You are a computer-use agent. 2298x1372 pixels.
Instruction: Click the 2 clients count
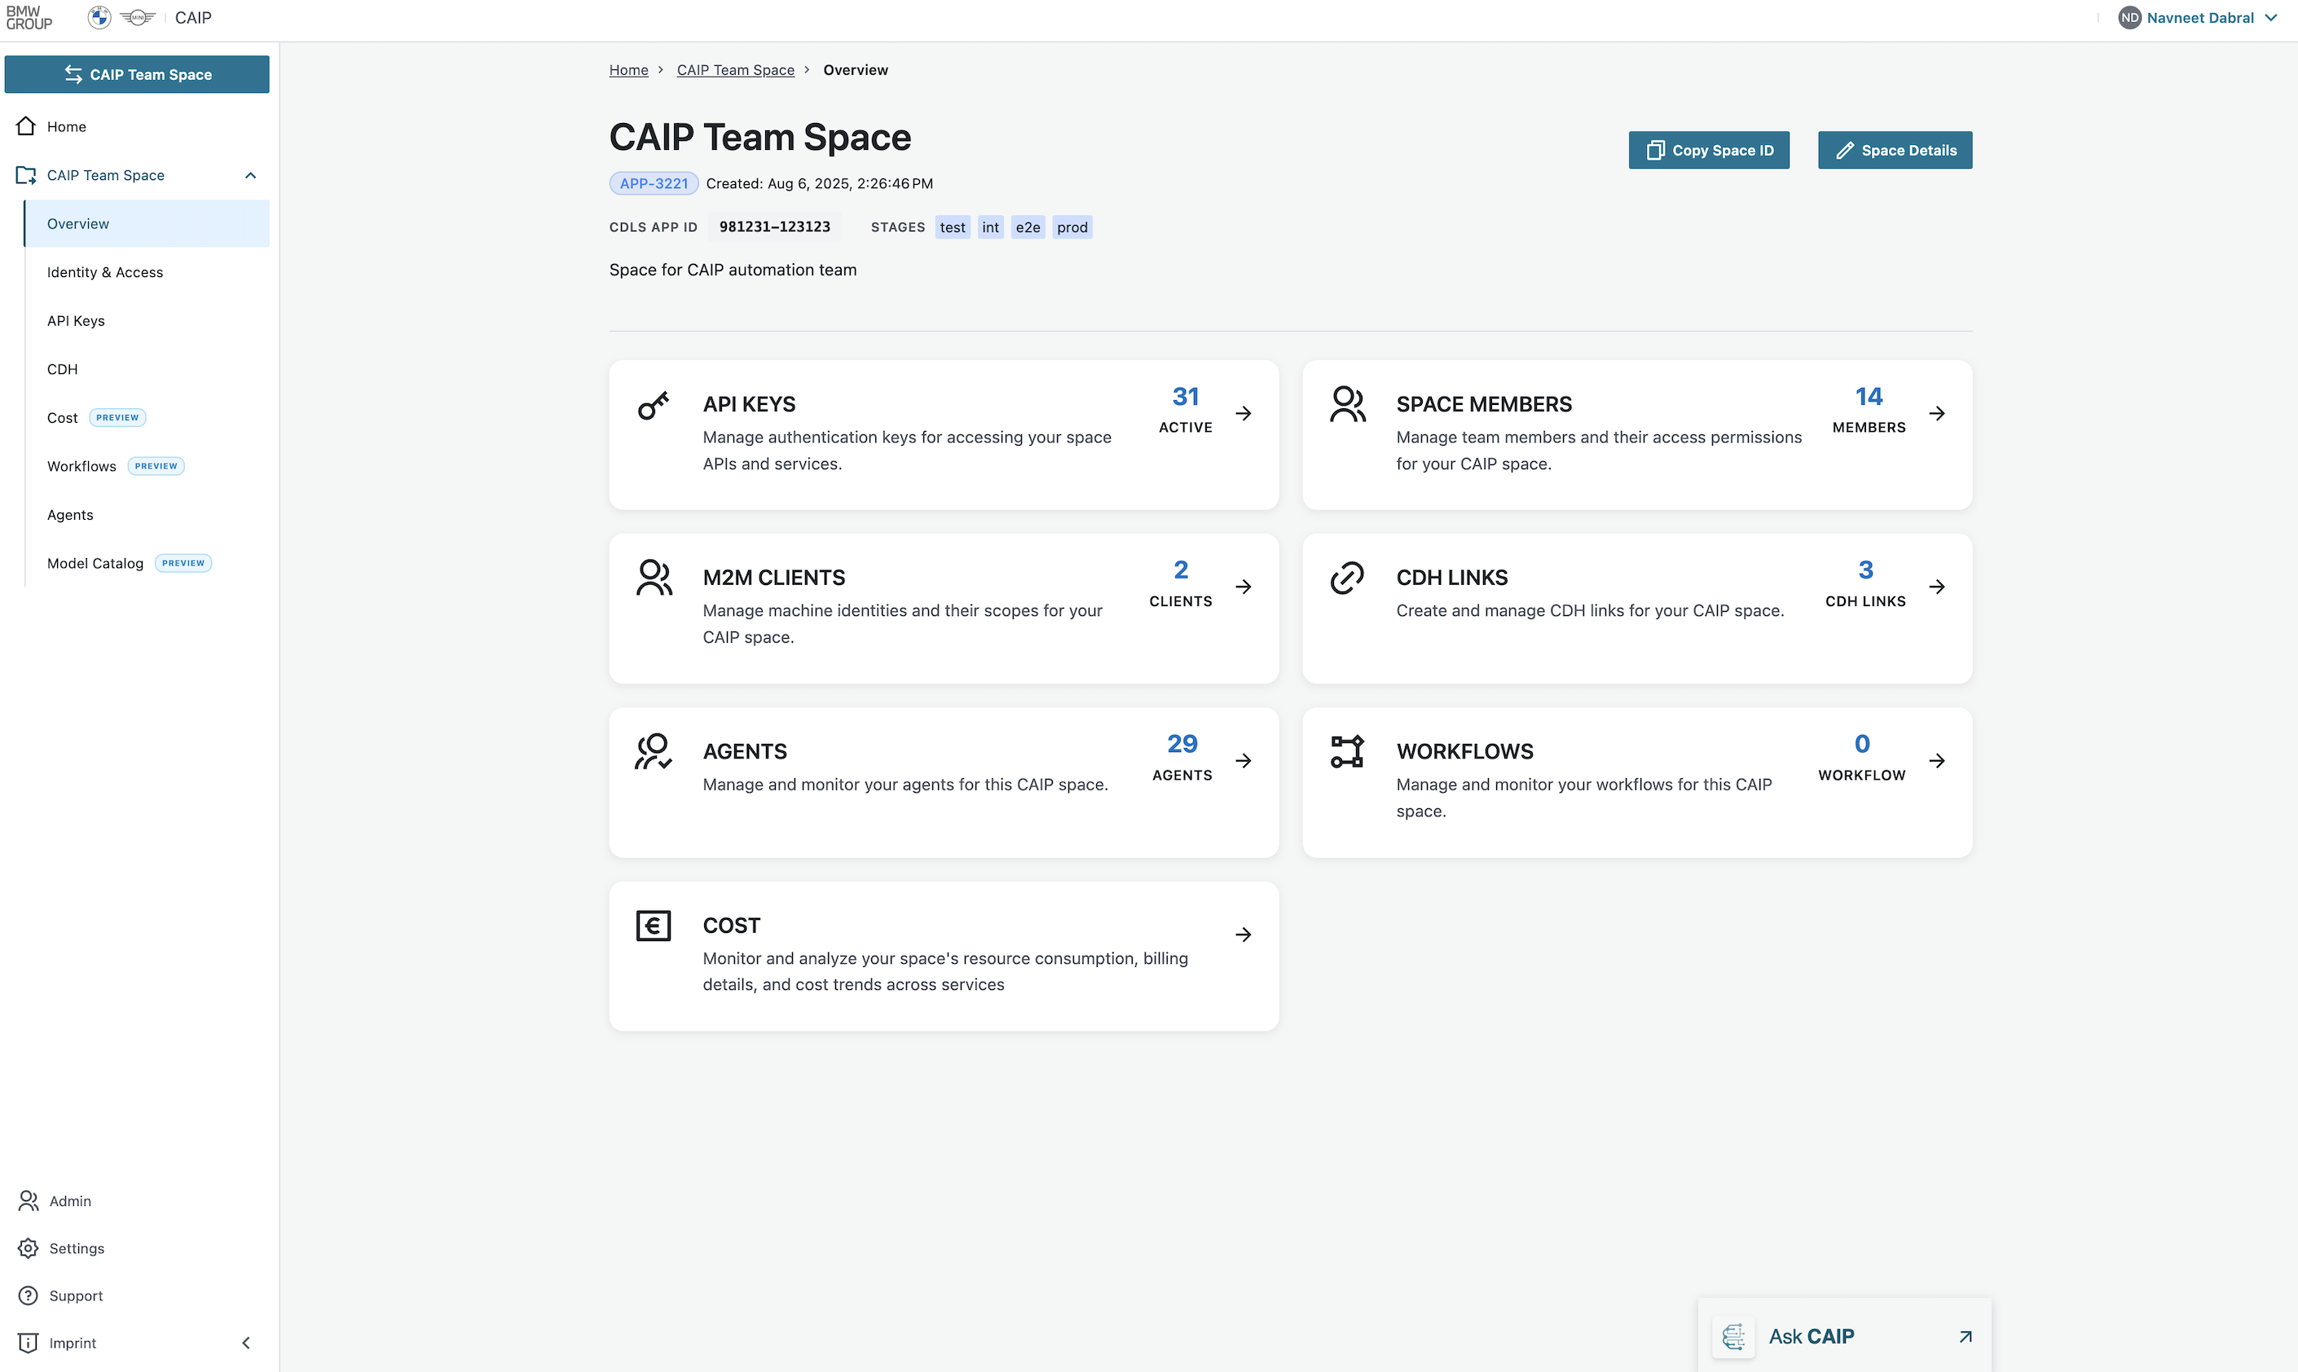pyautogui.click(x=1181, y=569)
